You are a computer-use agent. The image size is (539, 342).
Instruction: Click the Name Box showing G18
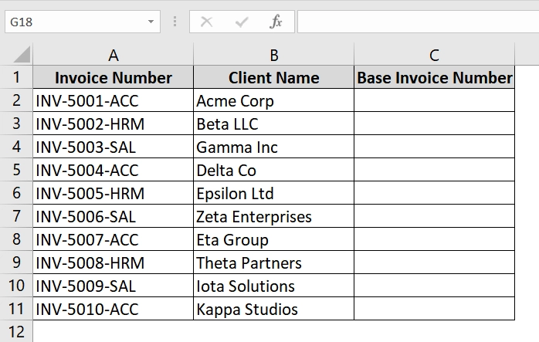coord(83,22)
